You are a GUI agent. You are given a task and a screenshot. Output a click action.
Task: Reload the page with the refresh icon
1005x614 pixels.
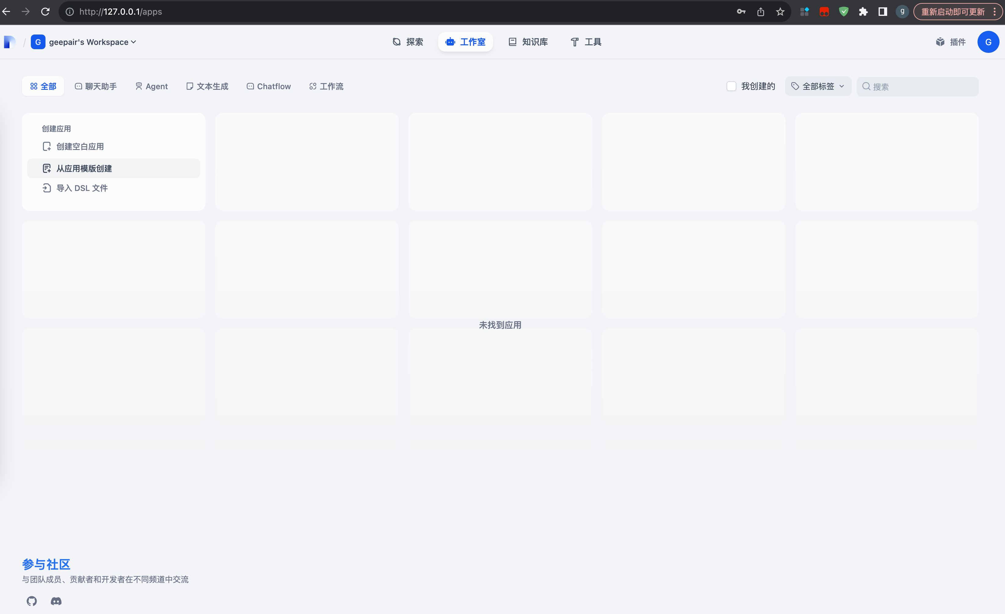coord(45,11)
